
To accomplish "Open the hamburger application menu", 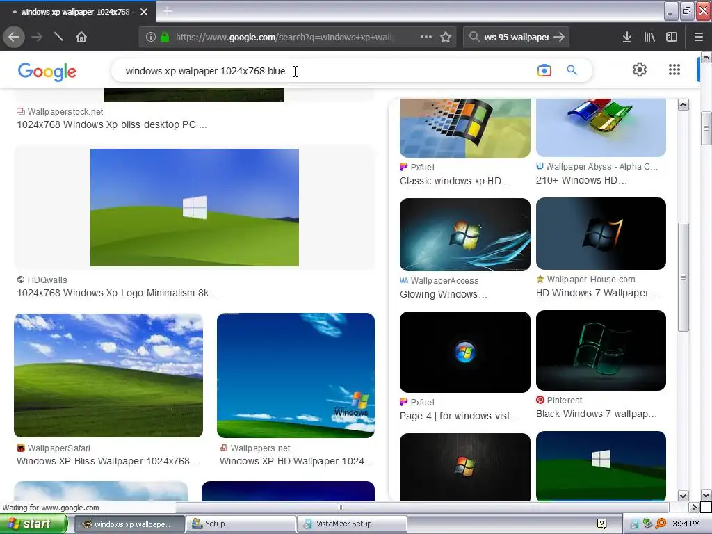I will click(x=698, y=38).
